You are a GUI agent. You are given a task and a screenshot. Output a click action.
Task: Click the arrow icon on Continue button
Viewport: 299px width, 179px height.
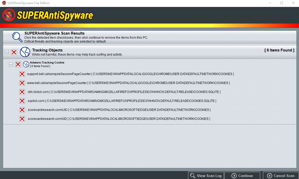[234, 176]
